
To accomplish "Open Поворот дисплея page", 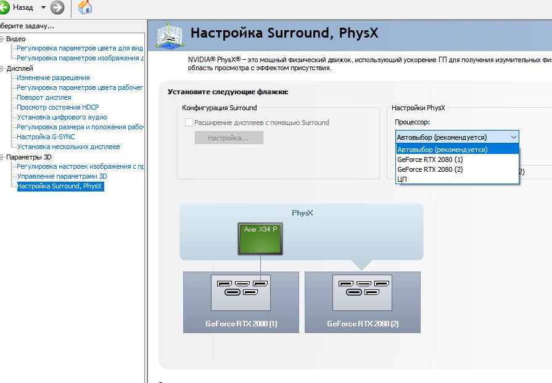I will 44,97.
